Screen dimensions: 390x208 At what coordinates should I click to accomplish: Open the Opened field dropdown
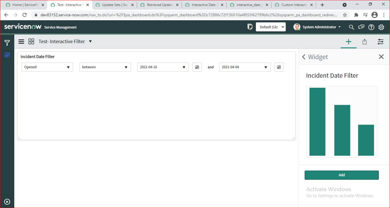pos(47,67)
